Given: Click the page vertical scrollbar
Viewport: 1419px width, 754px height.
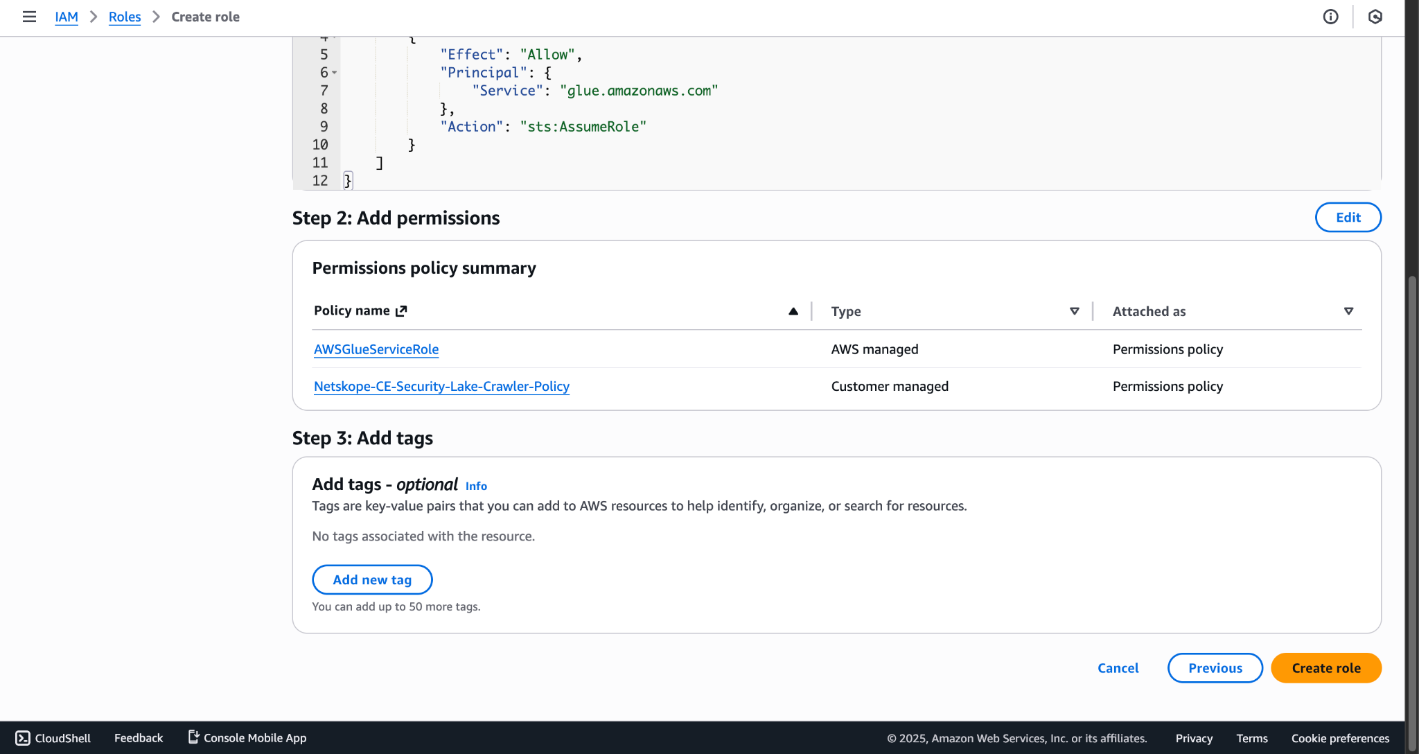Looking at the screenshot, I should click(1412, 513).
